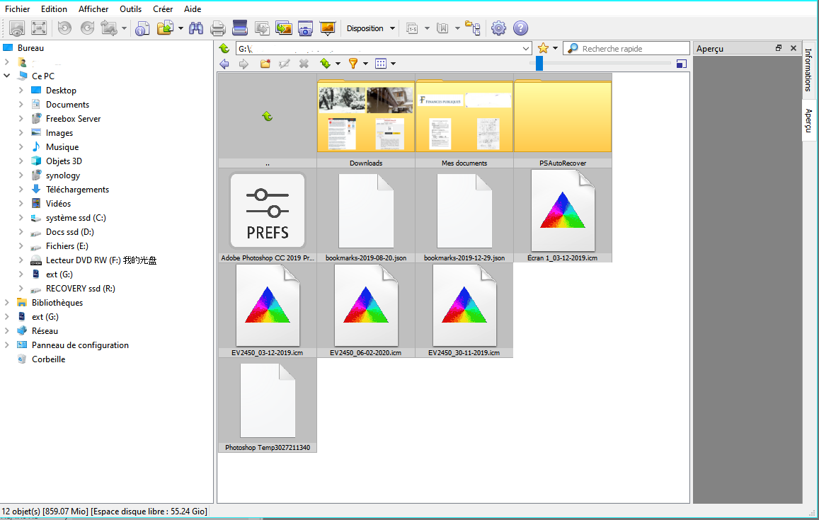Create a new folder with folder icon
819x520 pixels.
pyautogui.click(x=265, y=64)
